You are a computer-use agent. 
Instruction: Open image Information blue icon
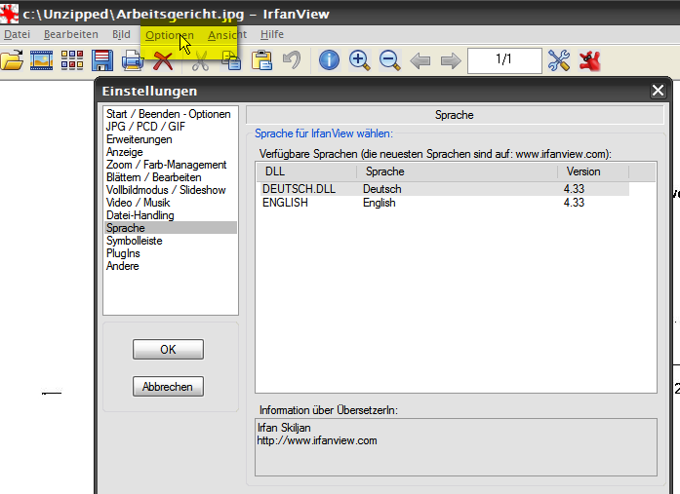click(329, 60)
